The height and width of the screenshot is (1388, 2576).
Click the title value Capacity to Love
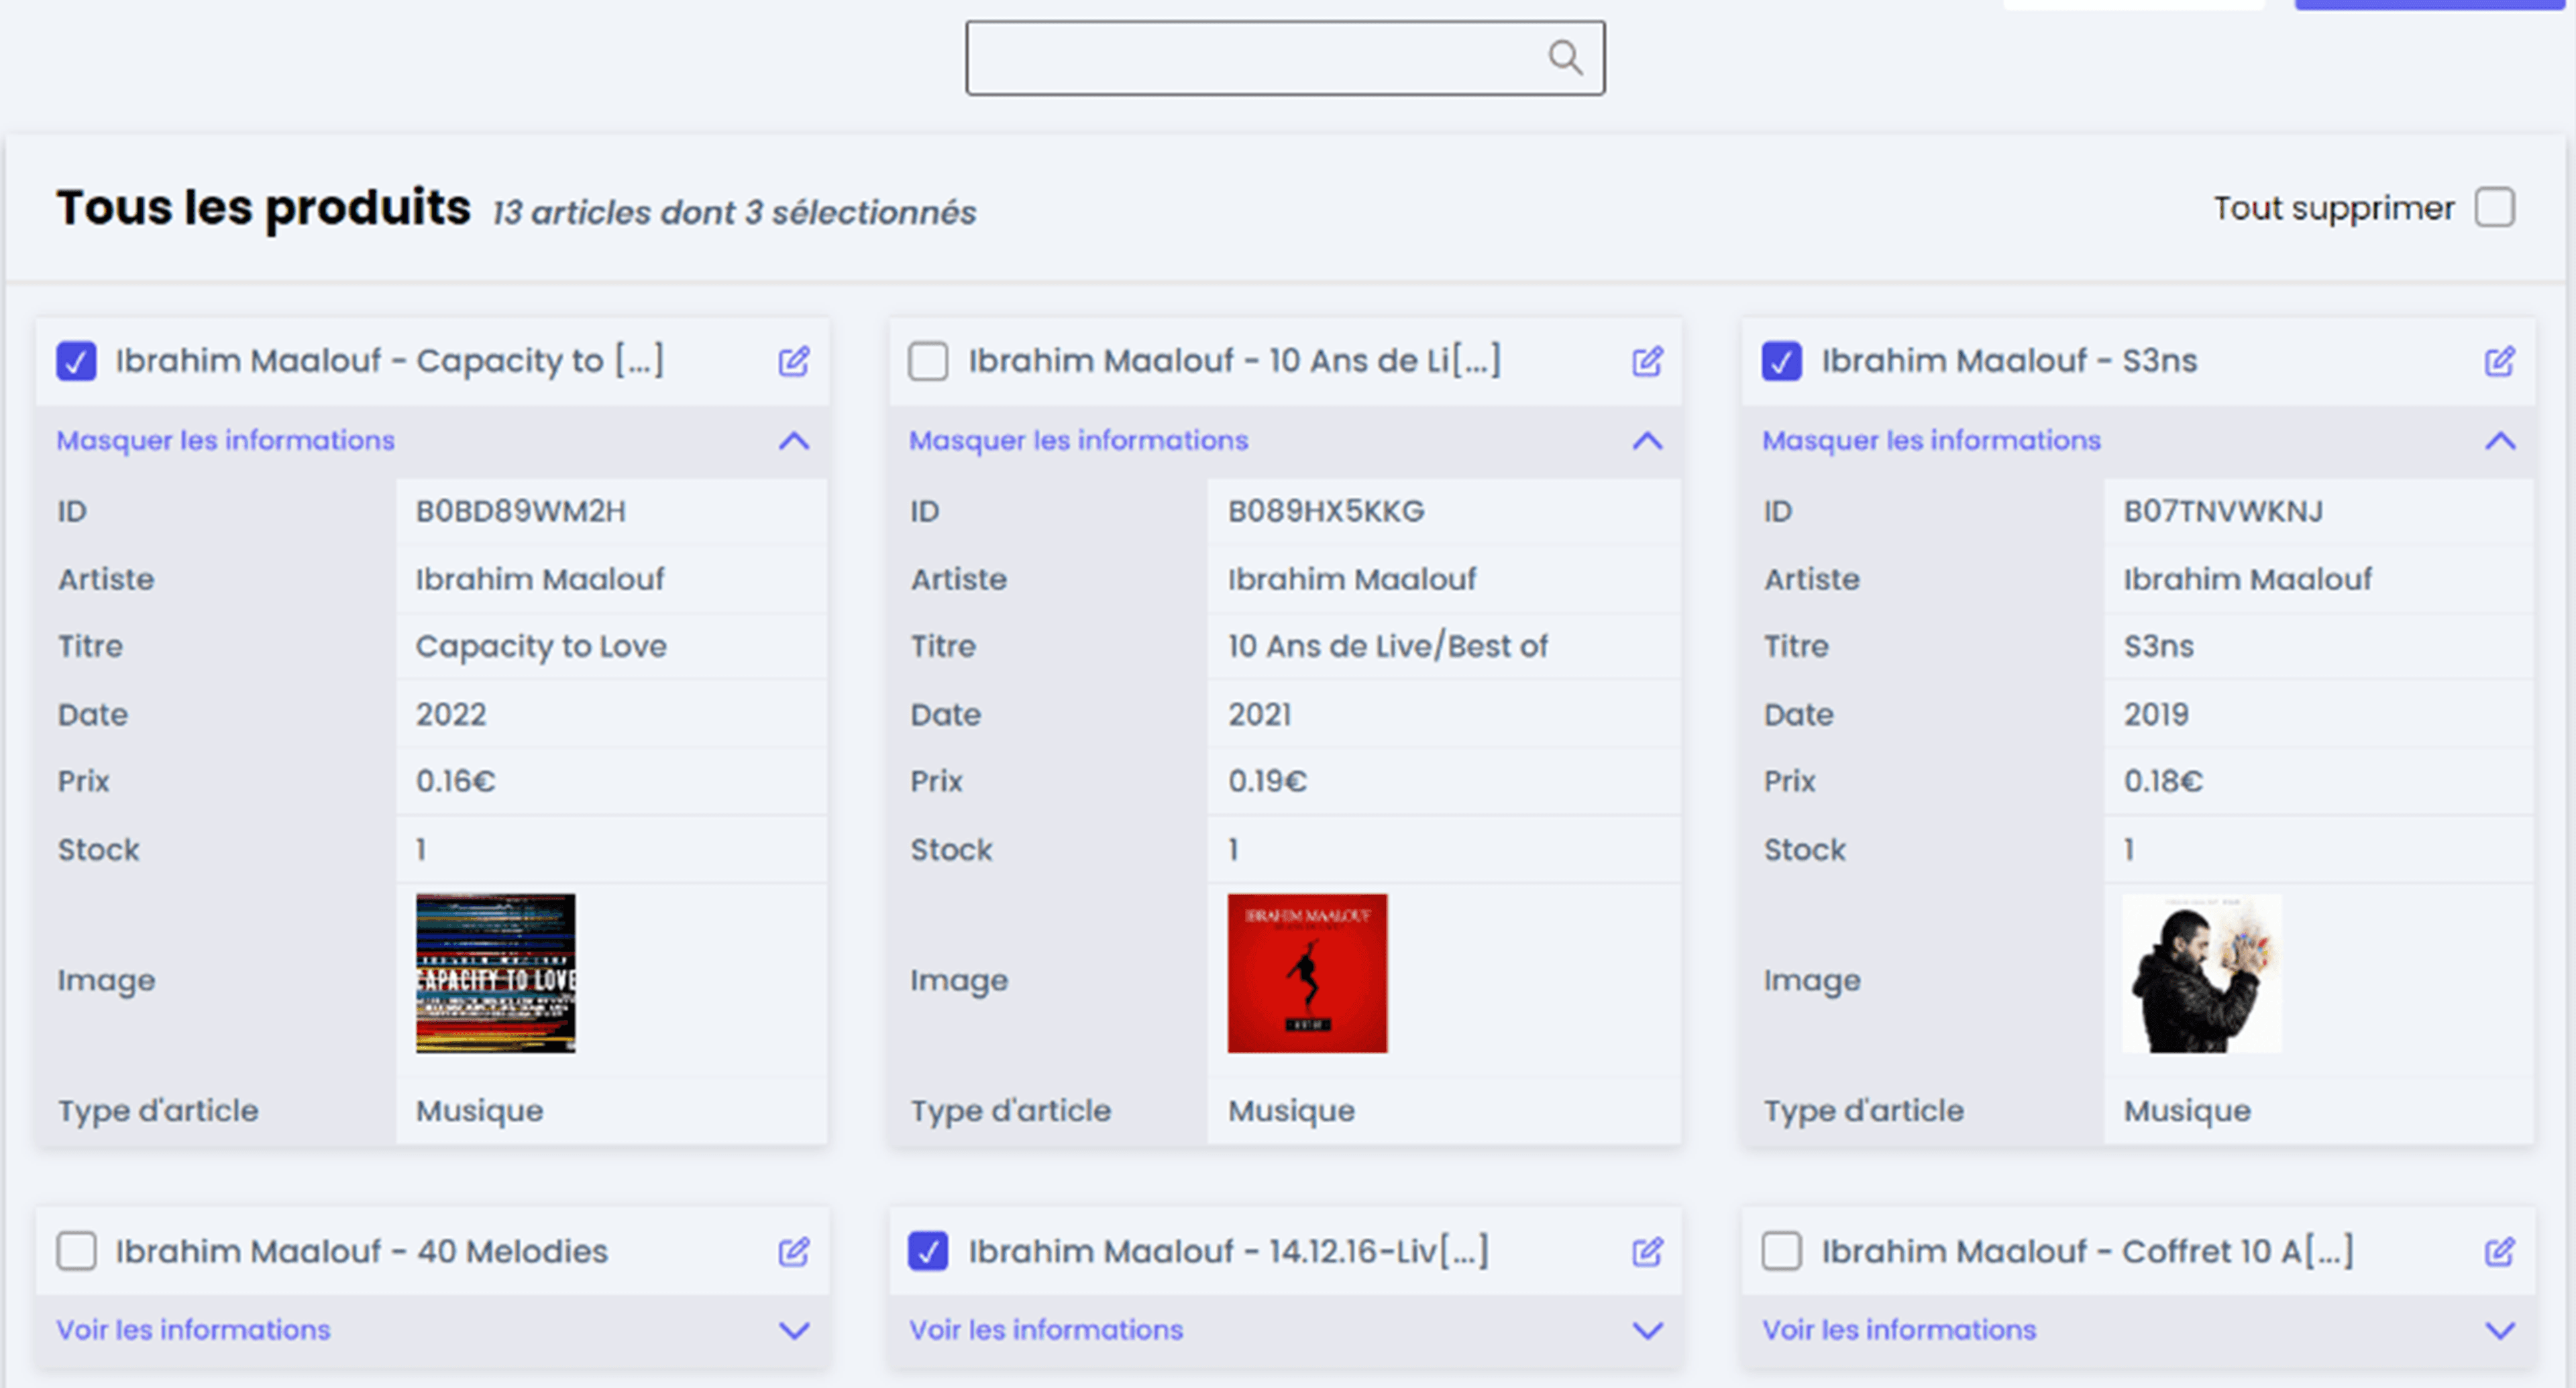point(541,646)
